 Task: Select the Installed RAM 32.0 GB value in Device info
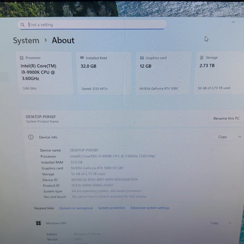(76, 162)
